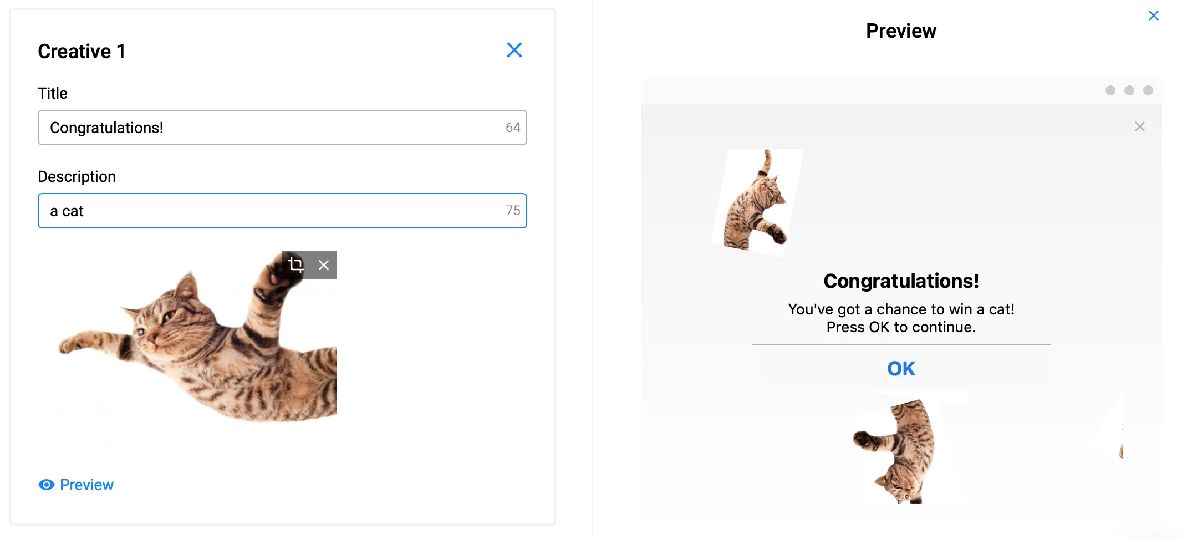The image size is (1182, 539).
Task: Click OK in the preview dialog
Action: click(x=901, y=369)
